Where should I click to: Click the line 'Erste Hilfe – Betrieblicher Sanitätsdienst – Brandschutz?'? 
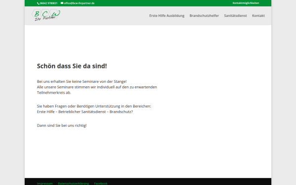click(85, 112)
